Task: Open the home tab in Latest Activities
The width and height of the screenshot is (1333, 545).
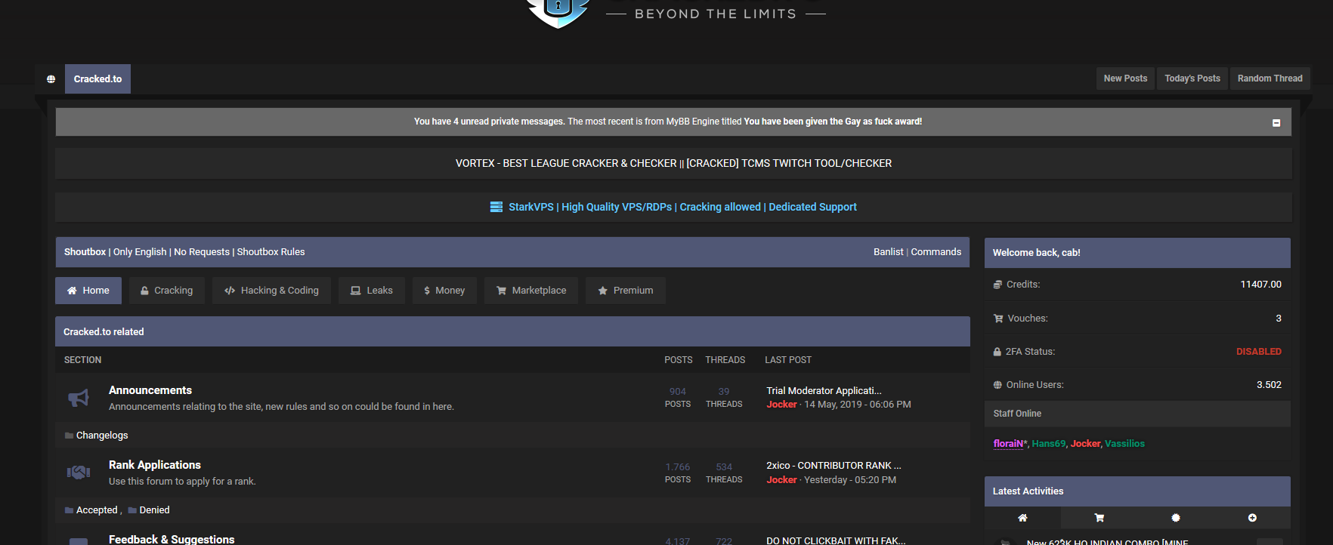Action: (1022, 518)
